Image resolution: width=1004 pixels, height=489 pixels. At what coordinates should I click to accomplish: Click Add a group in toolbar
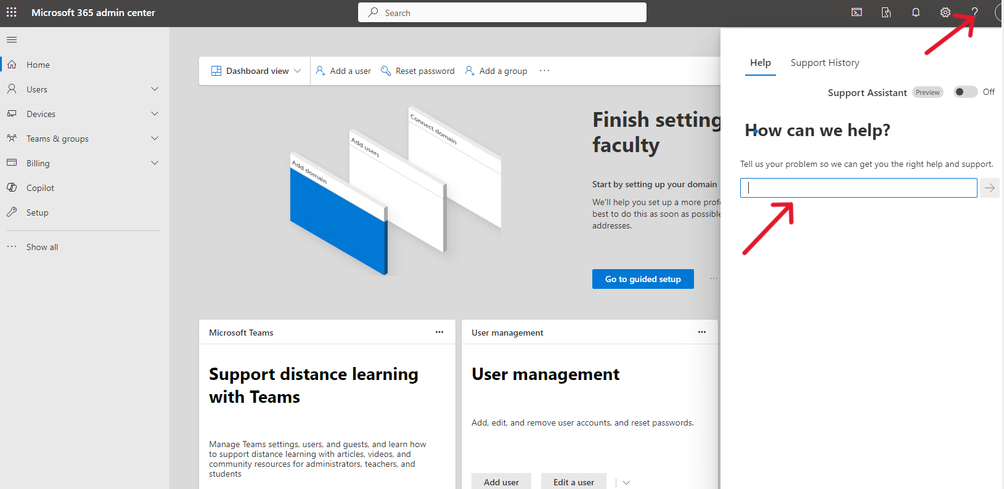(x=496, y=71)
